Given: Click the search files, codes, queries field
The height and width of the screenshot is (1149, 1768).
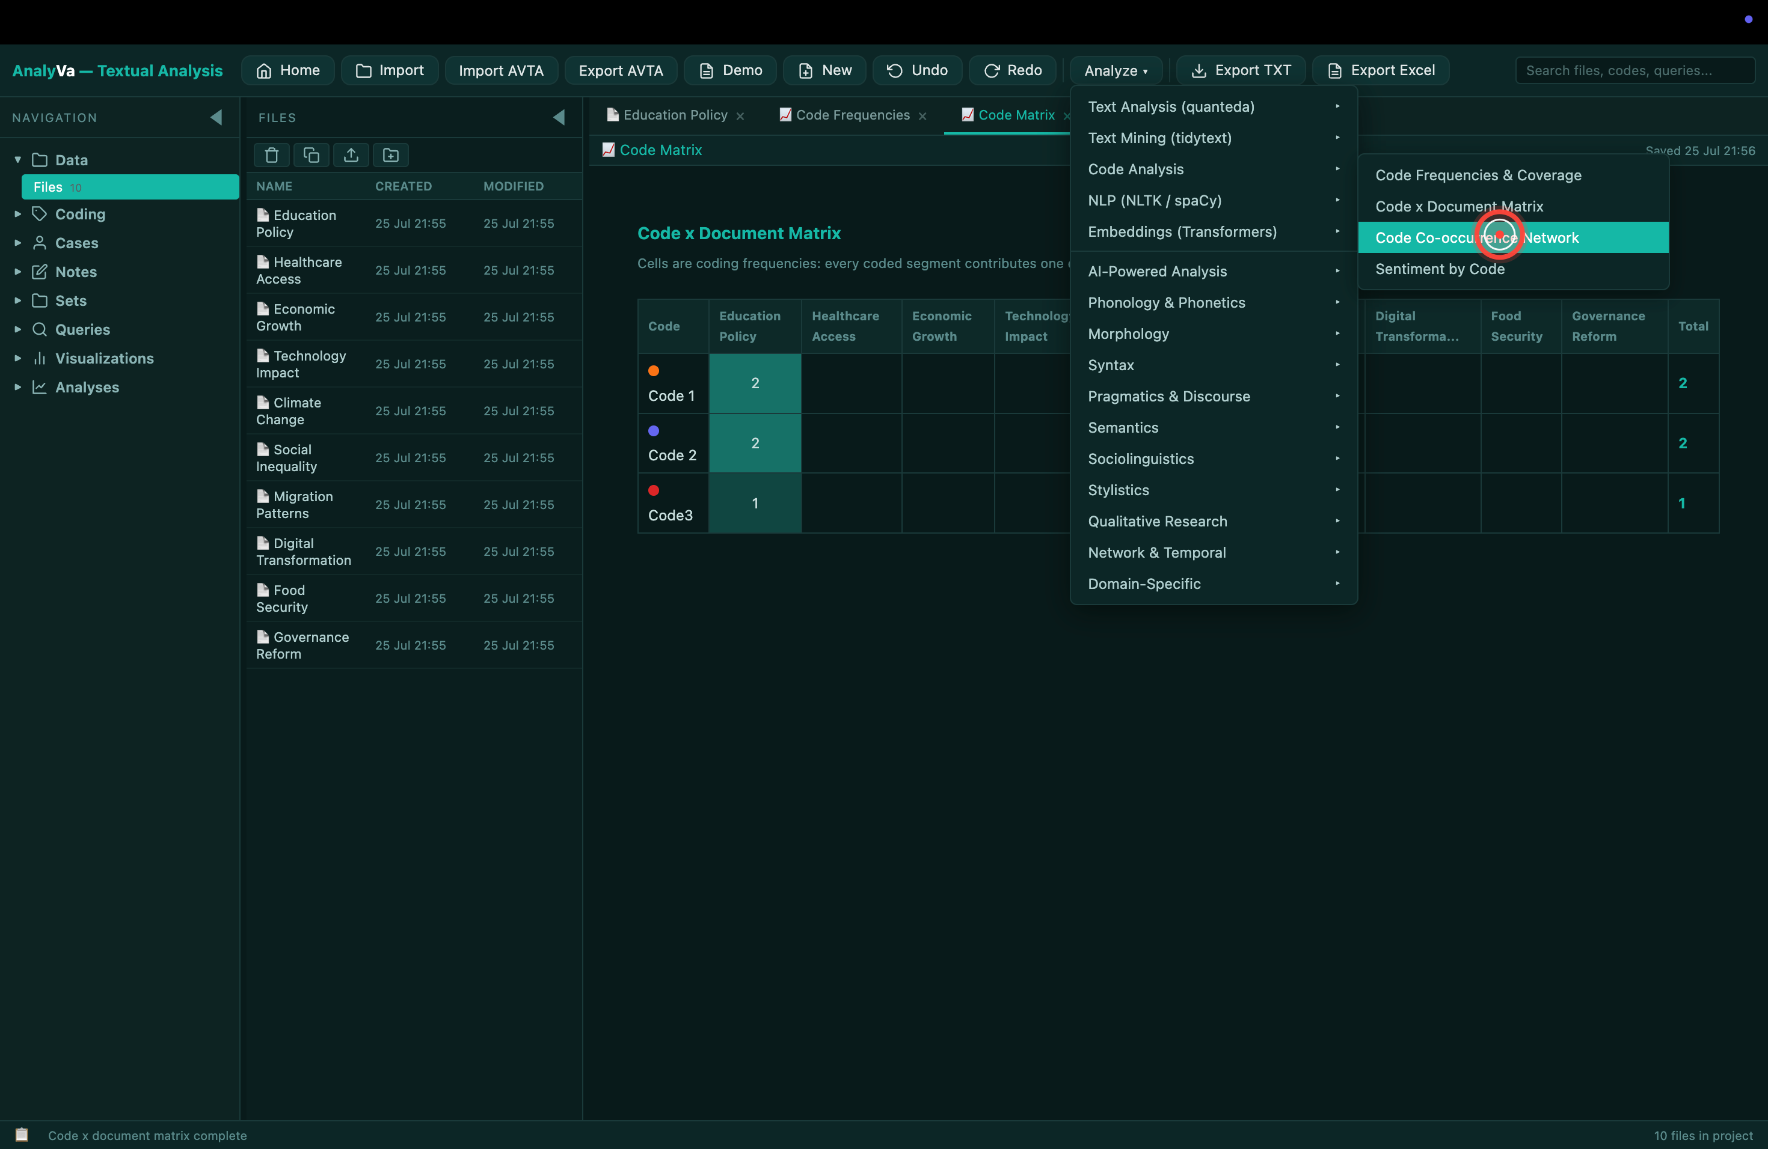Looking at the screenshot, I should coord(1634,70).
